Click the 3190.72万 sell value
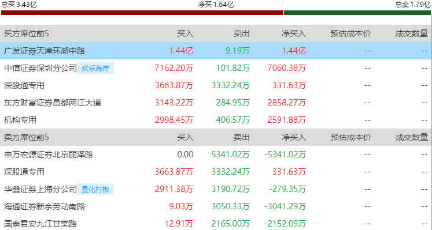 (x=231, y=189)
